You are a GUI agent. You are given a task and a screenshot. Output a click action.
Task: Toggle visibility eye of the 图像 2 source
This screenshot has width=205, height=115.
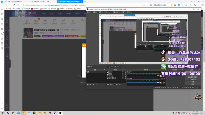coord(123,72)
